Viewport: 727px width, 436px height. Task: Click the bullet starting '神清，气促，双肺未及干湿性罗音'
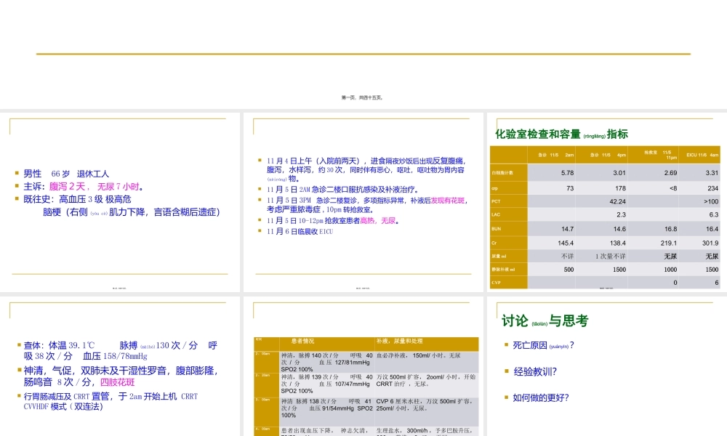click(121, 376)
